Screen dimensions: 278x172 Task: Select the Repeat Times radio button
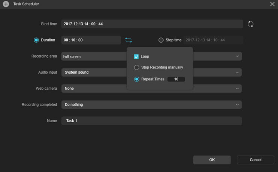point(136,79)
